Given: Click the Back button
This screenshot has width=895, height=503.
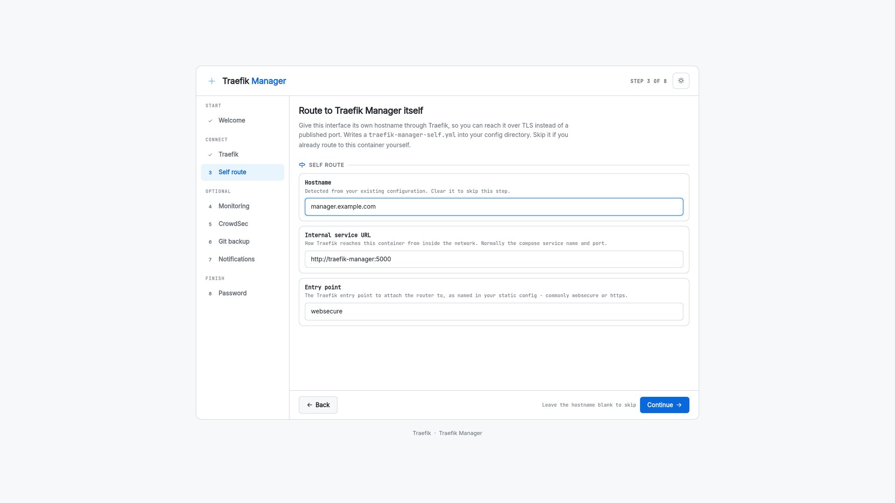Looking at the screenshot, I should click(318, 405).
